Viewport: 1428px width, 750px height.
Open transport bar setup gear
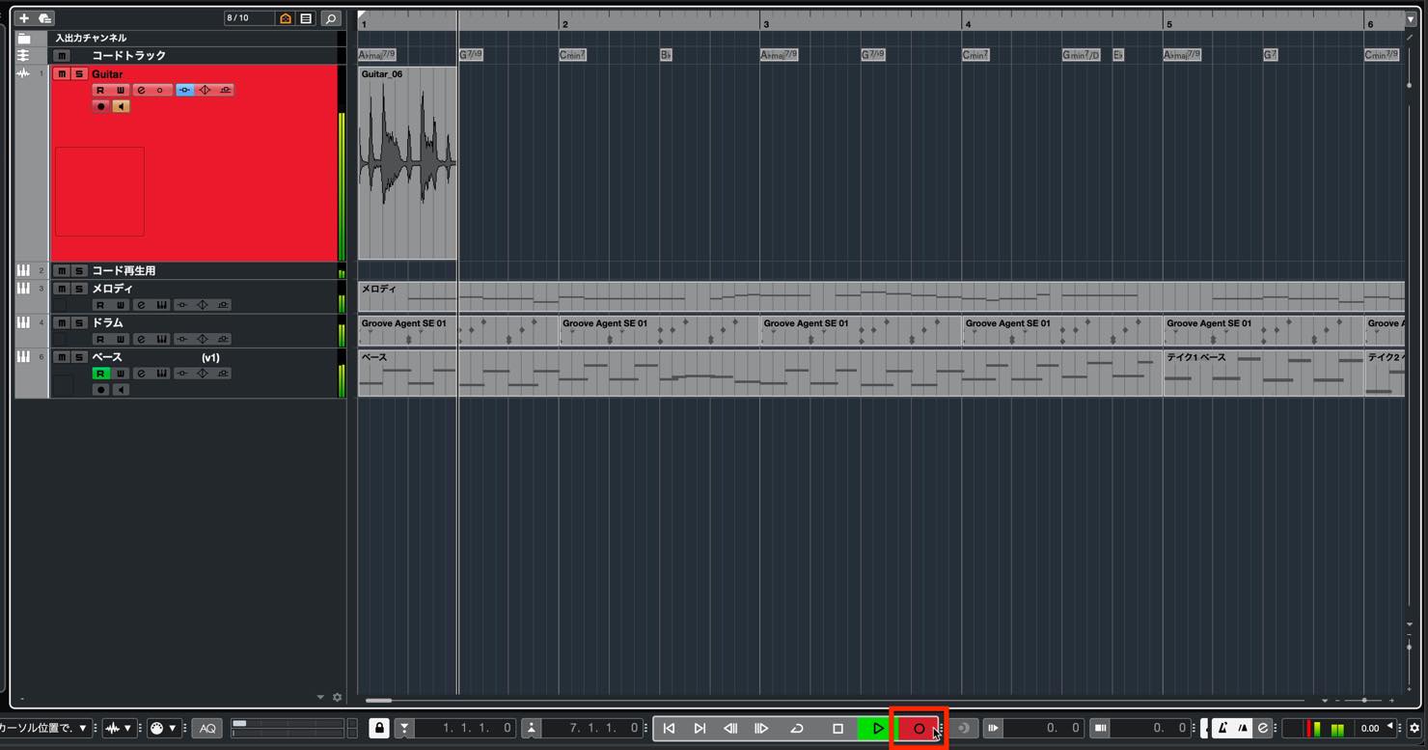coord(1414,728)
